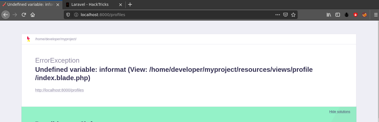Open the Firefox hamburger menu
This screenshot has width=379, height=122.
(376, 15)
